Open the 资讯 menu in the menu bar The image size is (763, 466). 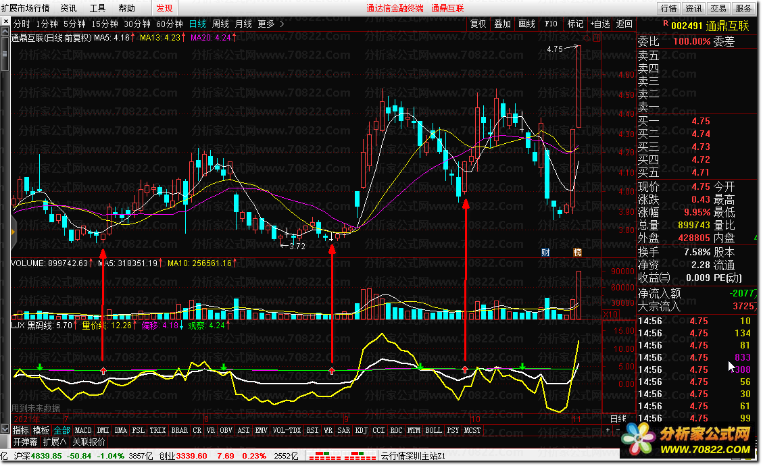68,8
